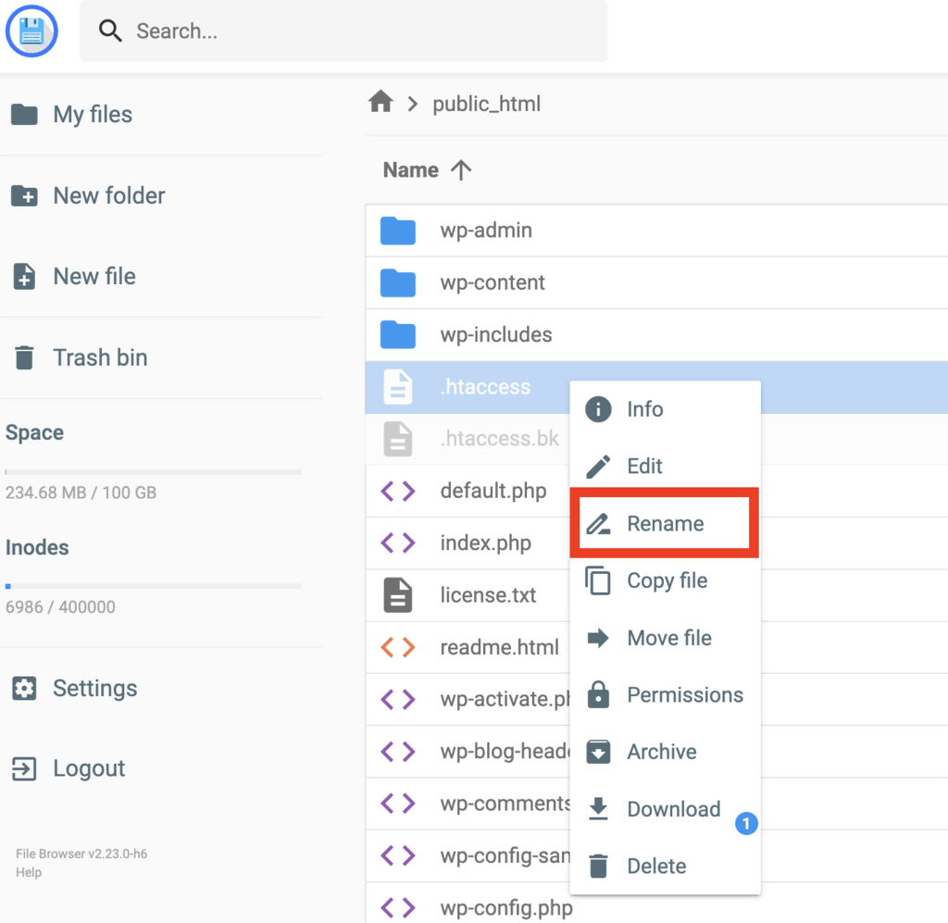
Task: Click the padlock icon for Permissions
Action: (x=599, y=695)
